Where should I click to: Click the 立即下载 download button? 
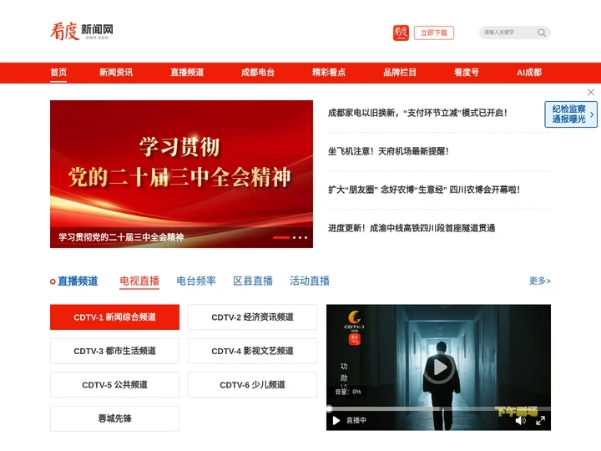pos(434,33)
